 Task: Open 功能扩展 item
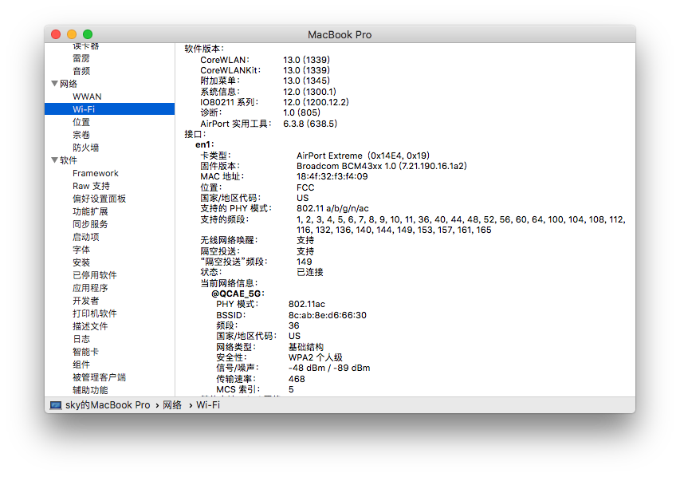(x=90, y=211)
